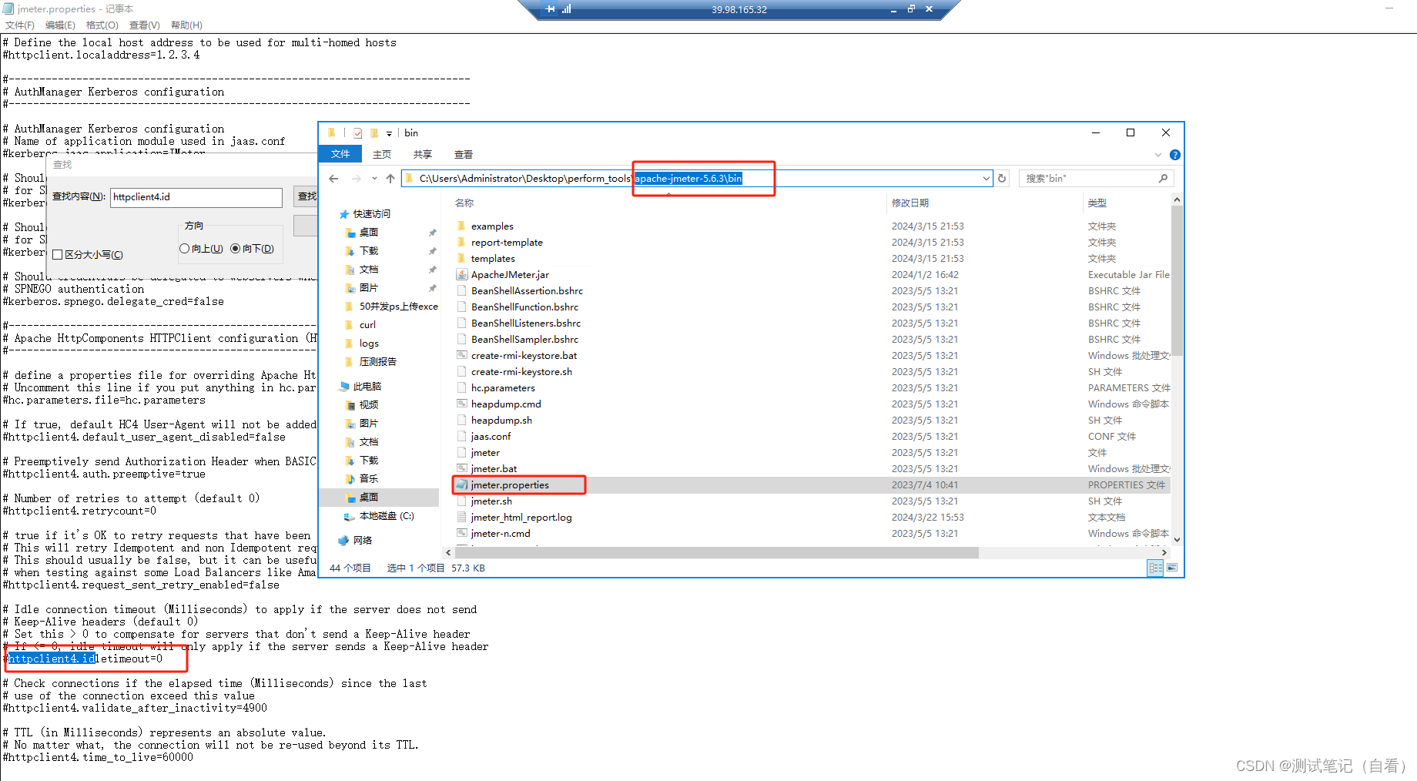Viewport: 1417px width, 781px height.
Task: Expand the quick access toolbar customize arrow
Action: pyautogui.click(x=389, y=132)
